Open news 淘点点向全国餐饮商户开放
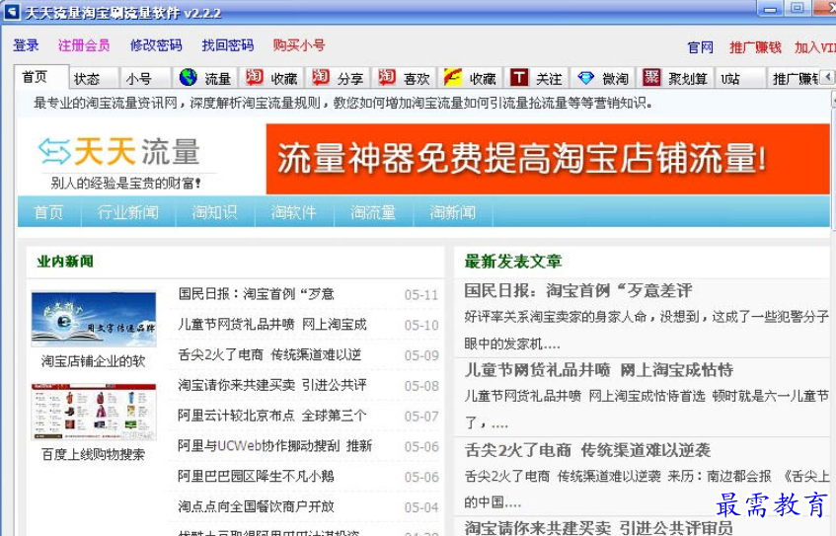 coord(256,506)
